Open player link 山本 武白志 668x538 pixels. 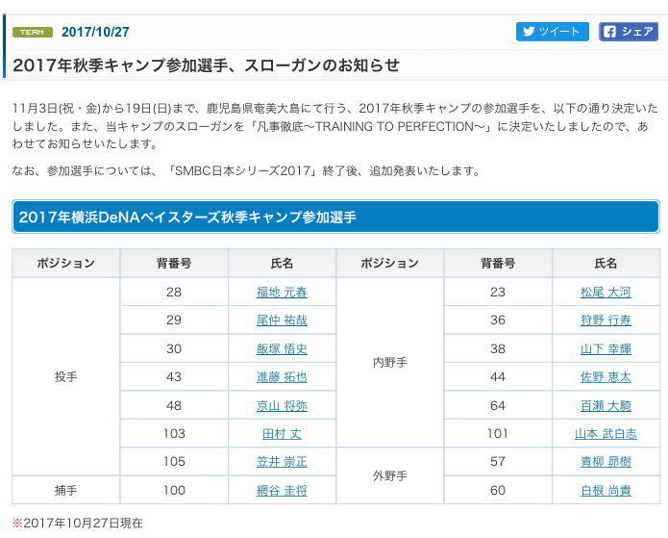(606, 434)
